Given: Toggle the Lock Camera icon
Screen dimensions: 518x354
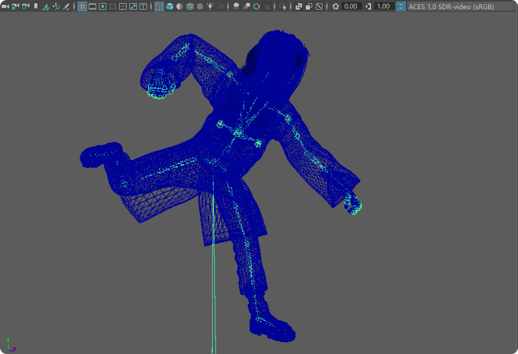Looking at the screenshot, I should click(15, 6).
